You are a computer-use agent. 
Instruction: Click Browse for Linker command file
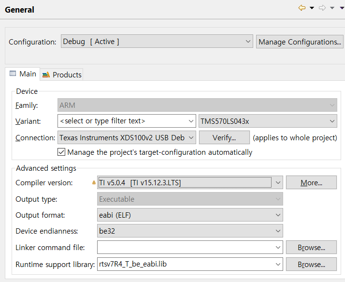tap(311, 248)
